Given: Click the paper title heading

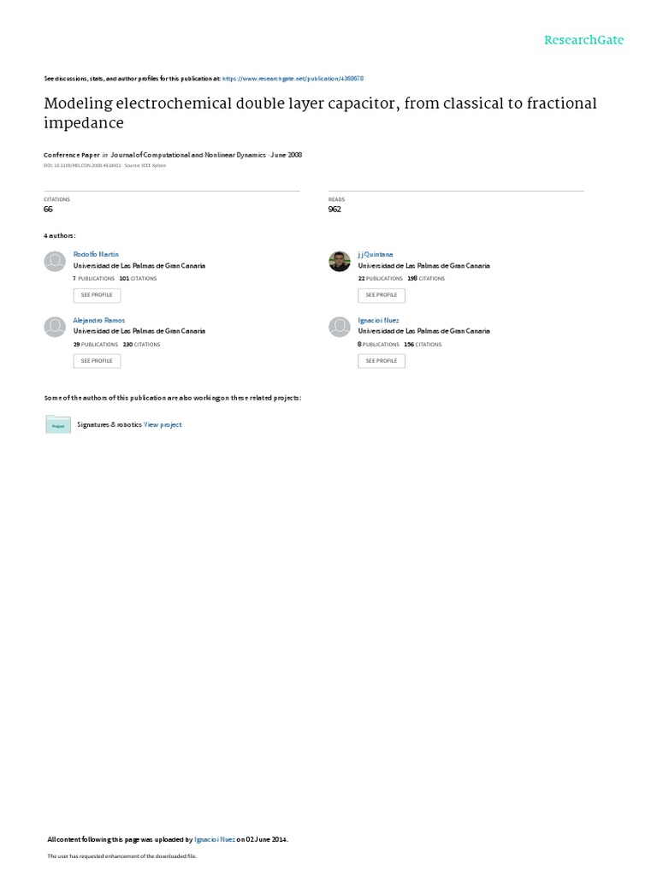Looking at the screenshot, I should pyautogui.click(x=320, y=113).
